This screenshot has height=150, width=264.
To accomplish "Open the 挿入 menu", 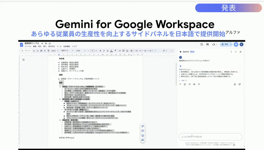I will [x=45, y=46].
